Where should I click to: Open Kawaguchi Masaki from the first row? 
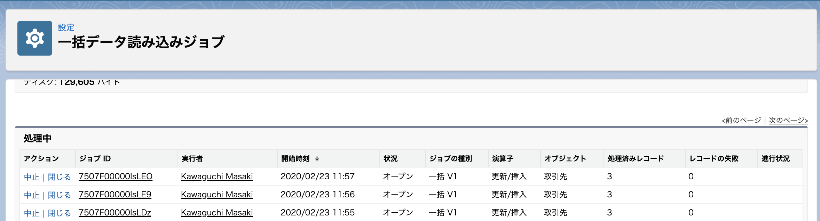[x=216, y=177]
